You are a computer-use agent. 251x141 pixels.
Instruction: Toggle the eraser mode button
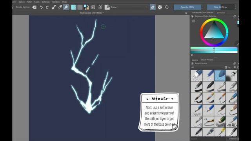coord(153,7)
